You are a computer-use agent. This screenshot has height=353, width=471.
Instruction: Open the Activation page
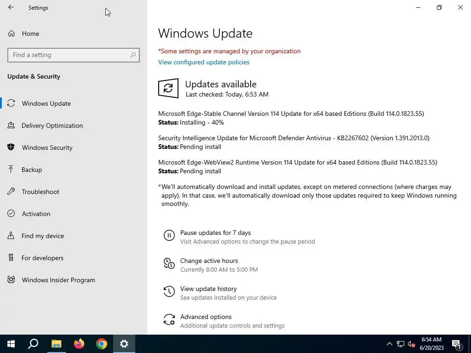74,214
